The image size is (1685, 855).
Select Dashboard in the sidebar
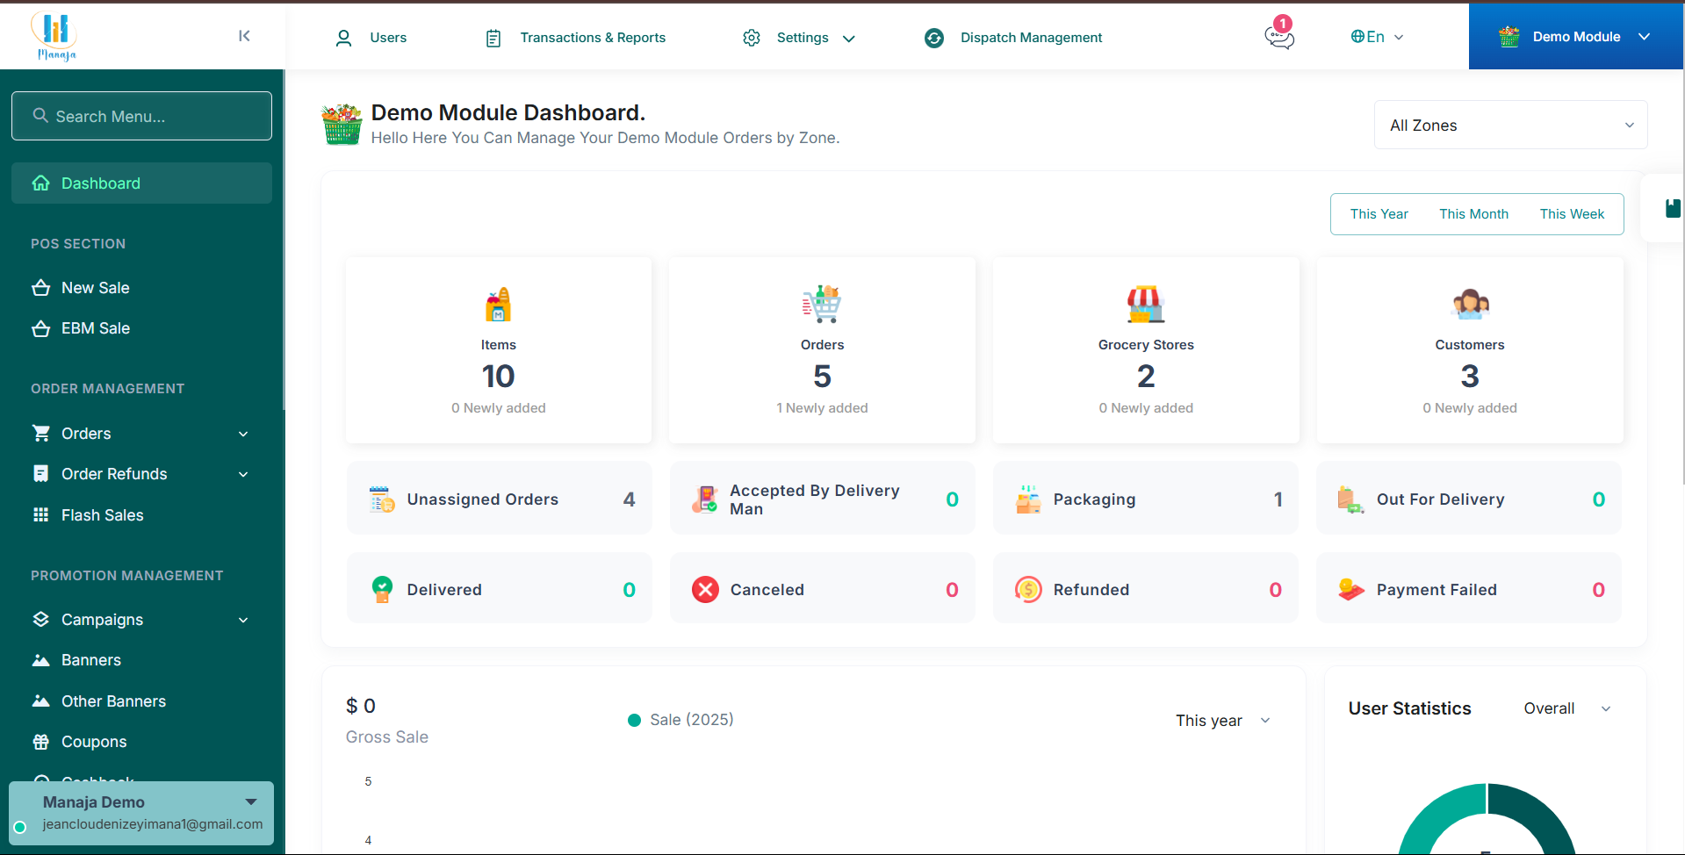pyautogui.click(x=141, y=183)
